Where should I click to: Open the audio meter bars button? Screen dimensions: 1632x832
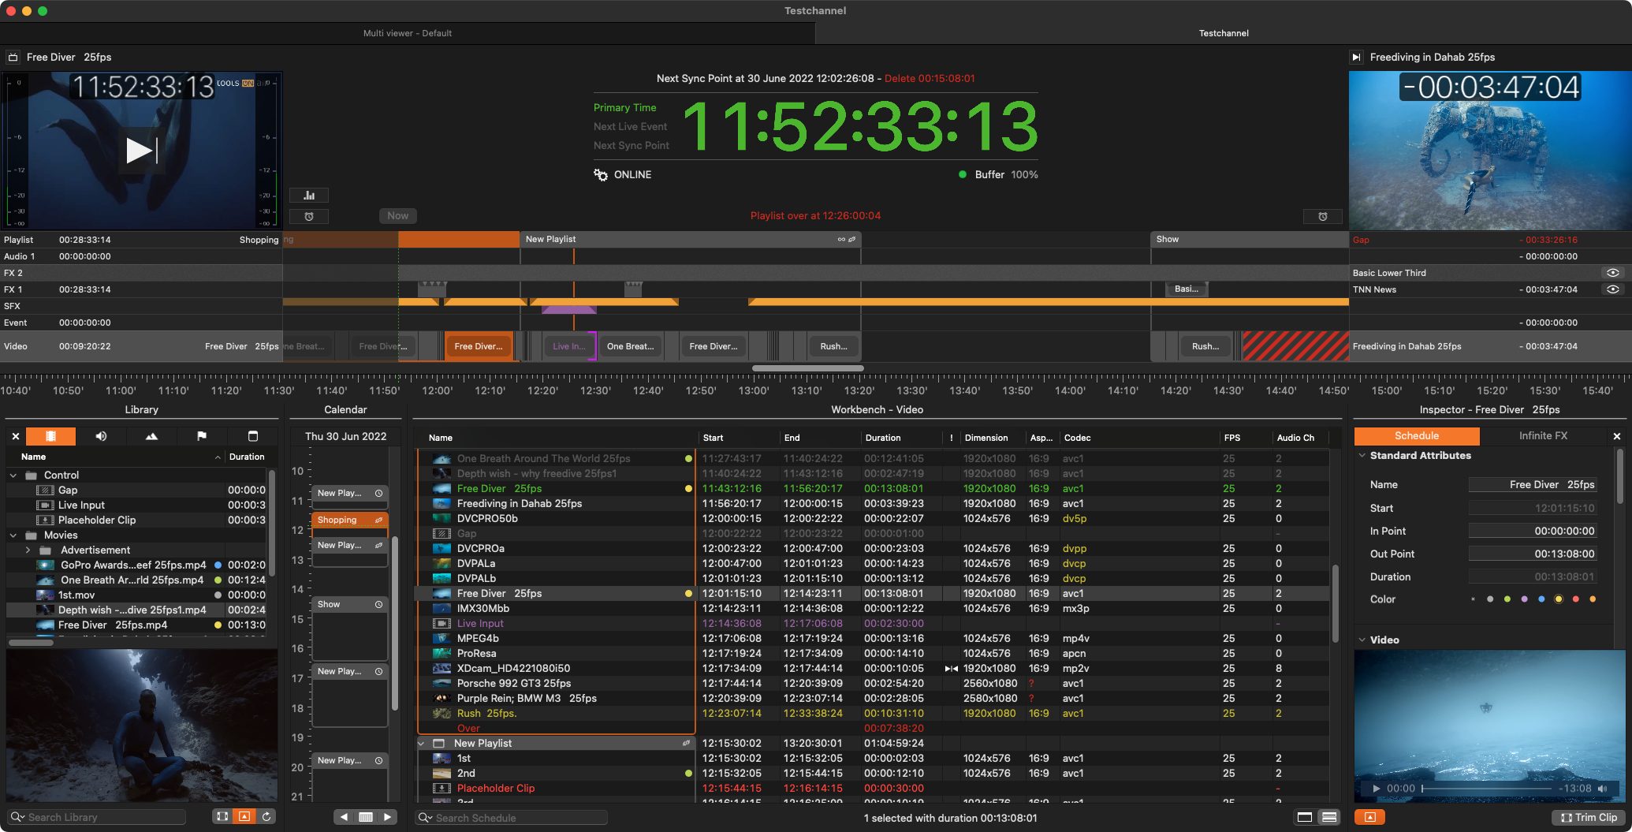(x=309, y=196)
